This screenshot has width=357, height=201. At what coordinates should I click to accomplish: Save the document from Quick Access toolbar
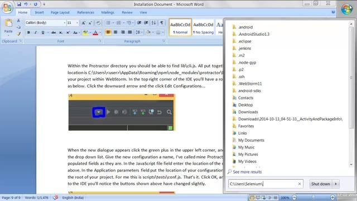[19, 4]
